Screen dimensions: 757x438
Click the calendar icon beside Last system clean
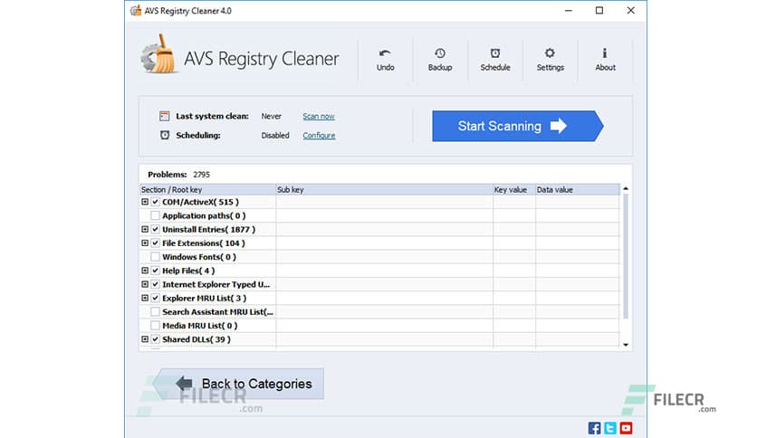[x=165, y=116]
